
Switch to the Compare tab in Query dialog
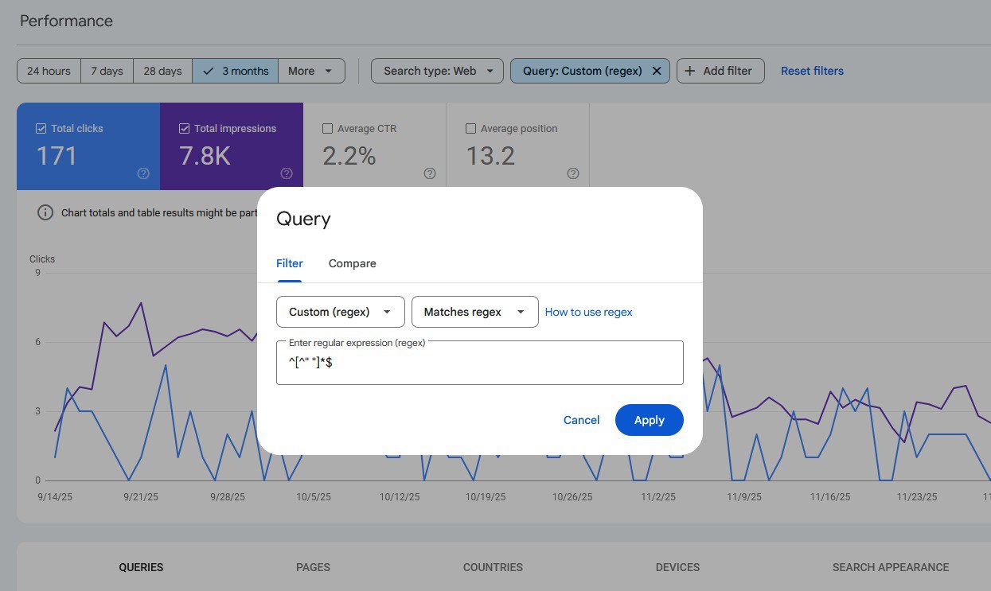(352, 263)
